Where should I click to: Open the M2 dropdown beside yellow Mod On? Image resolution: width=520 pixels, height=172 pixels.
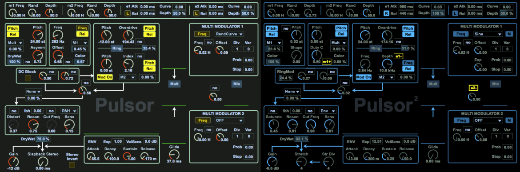[128, 77]
